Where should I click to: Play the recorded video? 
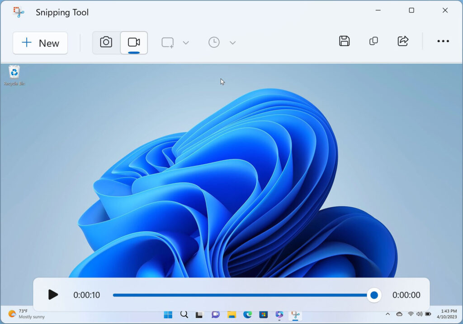53,295
